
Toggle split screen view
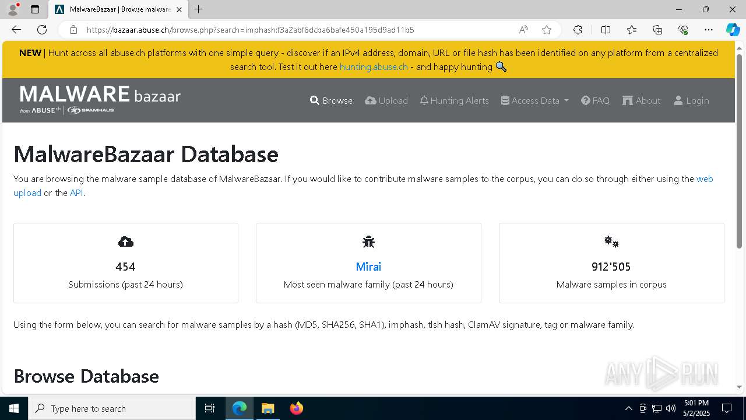(606, 30)
